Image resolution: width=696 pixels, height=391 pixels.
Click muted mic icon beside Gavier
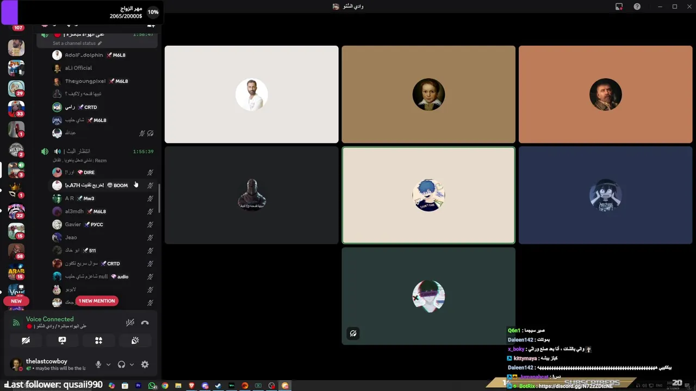pyautogui.click(x=150, y=224)
